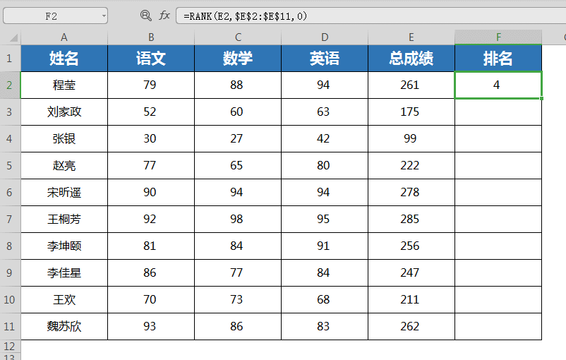This screenshot has height=360, width=566.
Task: Select the cell with name 李佳星
Action: [x=64, y=272]
